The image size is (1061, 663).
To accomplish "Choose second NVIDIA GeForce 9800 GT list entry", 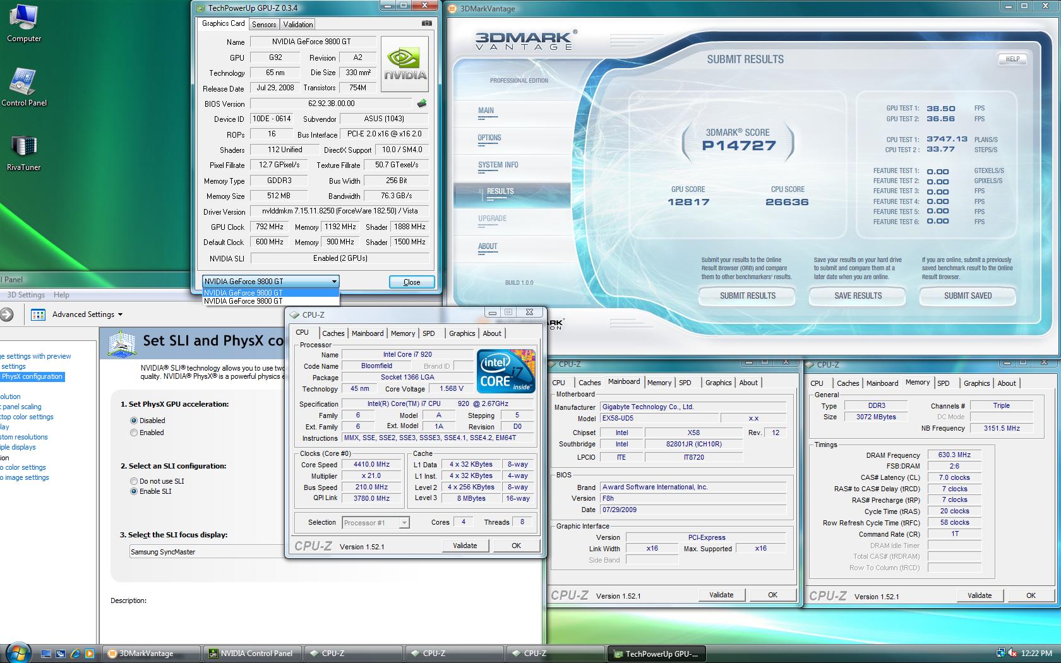I will pos(270,301).
